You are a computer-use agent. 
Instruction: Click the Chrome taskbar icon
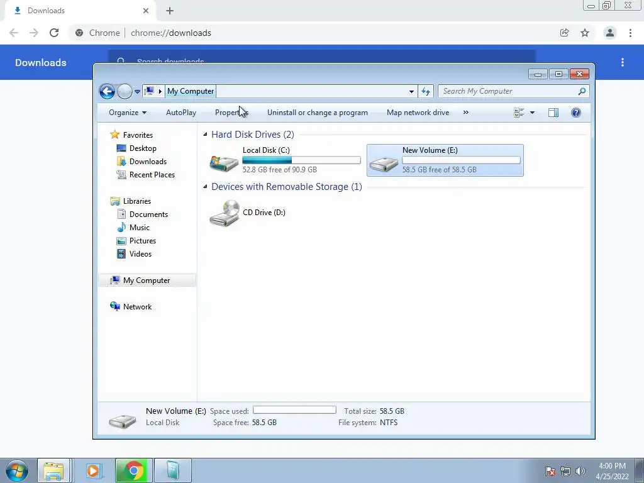(134, 470)
